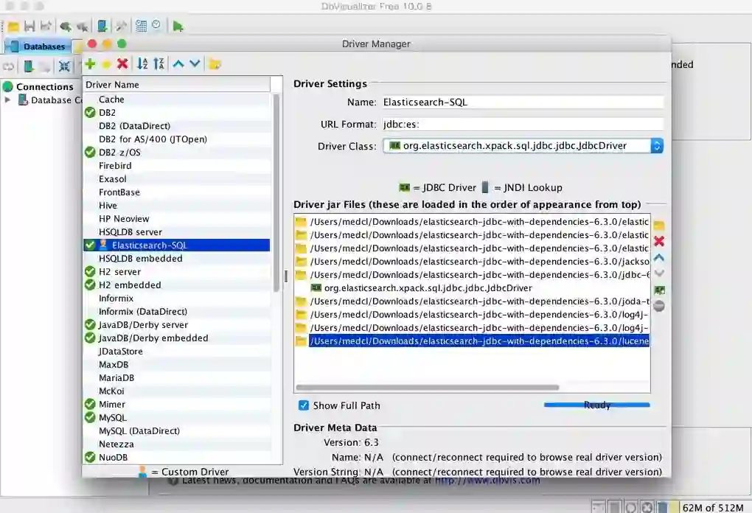Select the H2 embedded driver entry

click(130, 285)
